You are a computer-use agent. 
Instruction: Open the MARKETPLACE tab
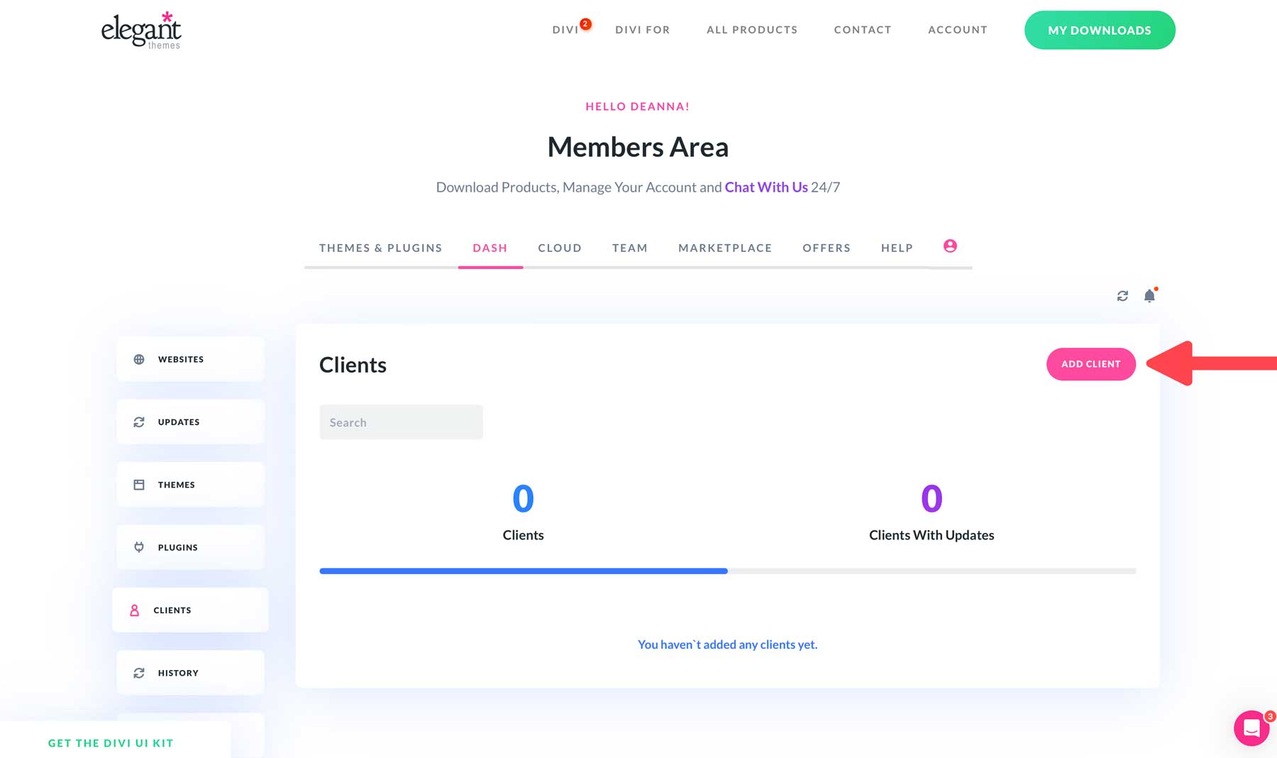[x=725, y=248]
